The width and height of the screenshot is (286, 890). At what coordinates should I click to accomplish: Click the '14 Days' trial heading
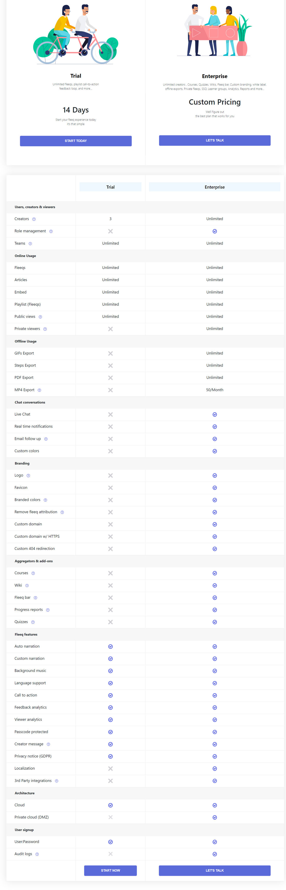click(x=76, y=110)
